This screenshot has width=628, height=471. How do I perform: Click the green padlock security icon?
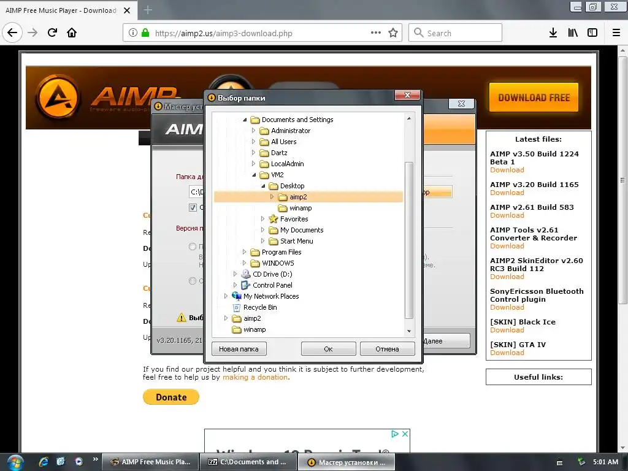[x=145, y=33]
